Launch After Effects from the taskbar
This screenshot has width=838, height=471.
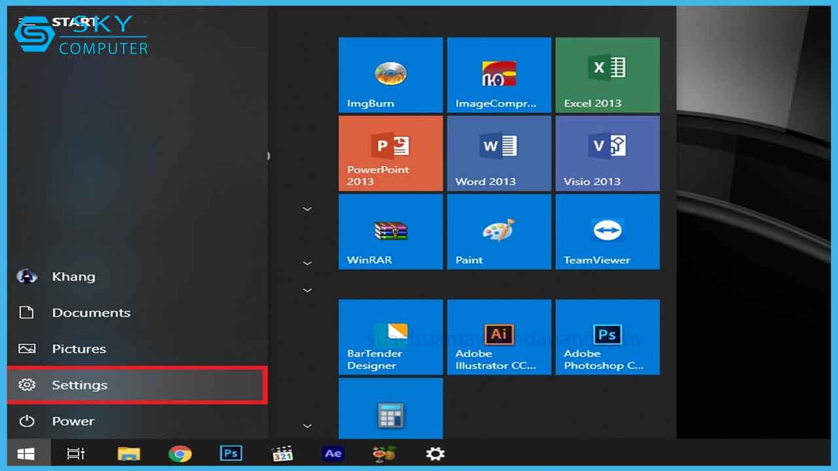click(333, 453)
